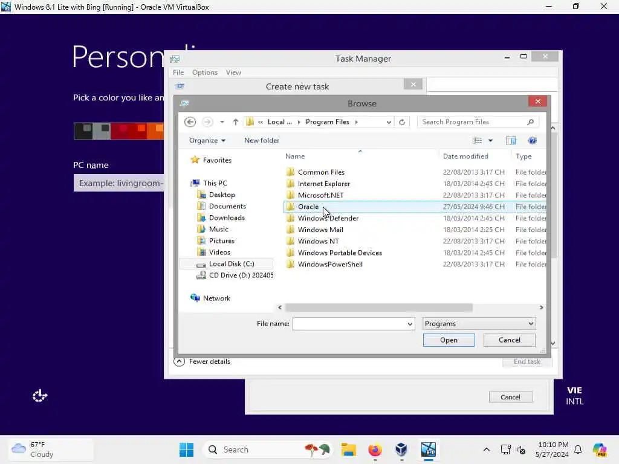Image resolution: width=619 pixels, height=464 pixels.
Task: Select the Common Files folder
Action: tap(321, 172)
